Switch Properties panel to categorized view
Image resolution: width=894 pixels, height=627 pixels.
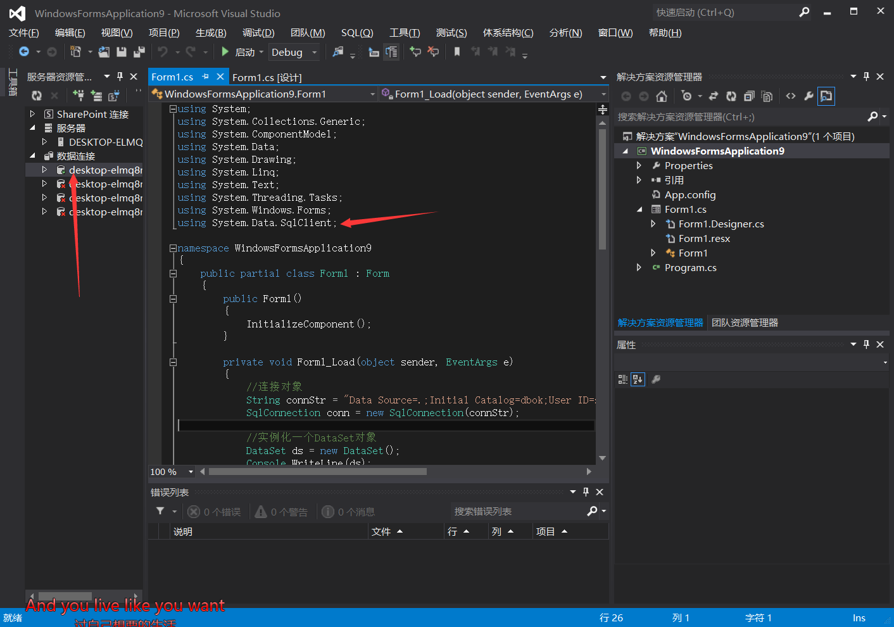pyautogui.click(x=622, y=379)
